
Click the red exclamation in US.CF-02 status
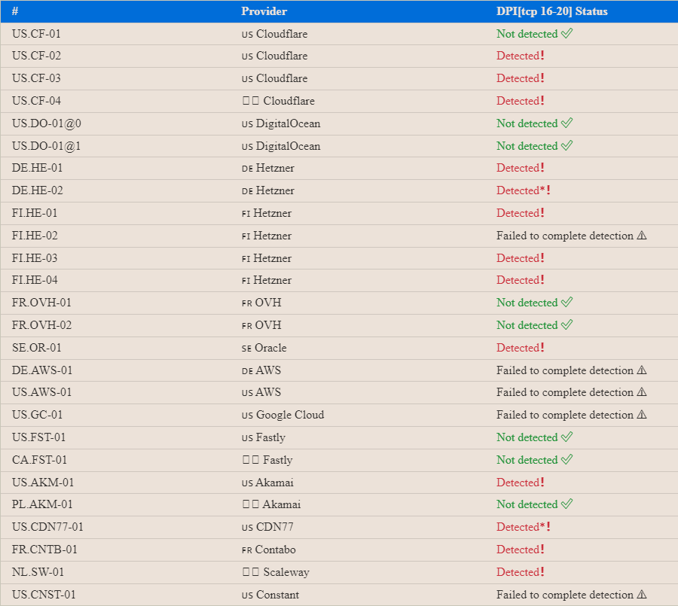[x=542, y=55]
